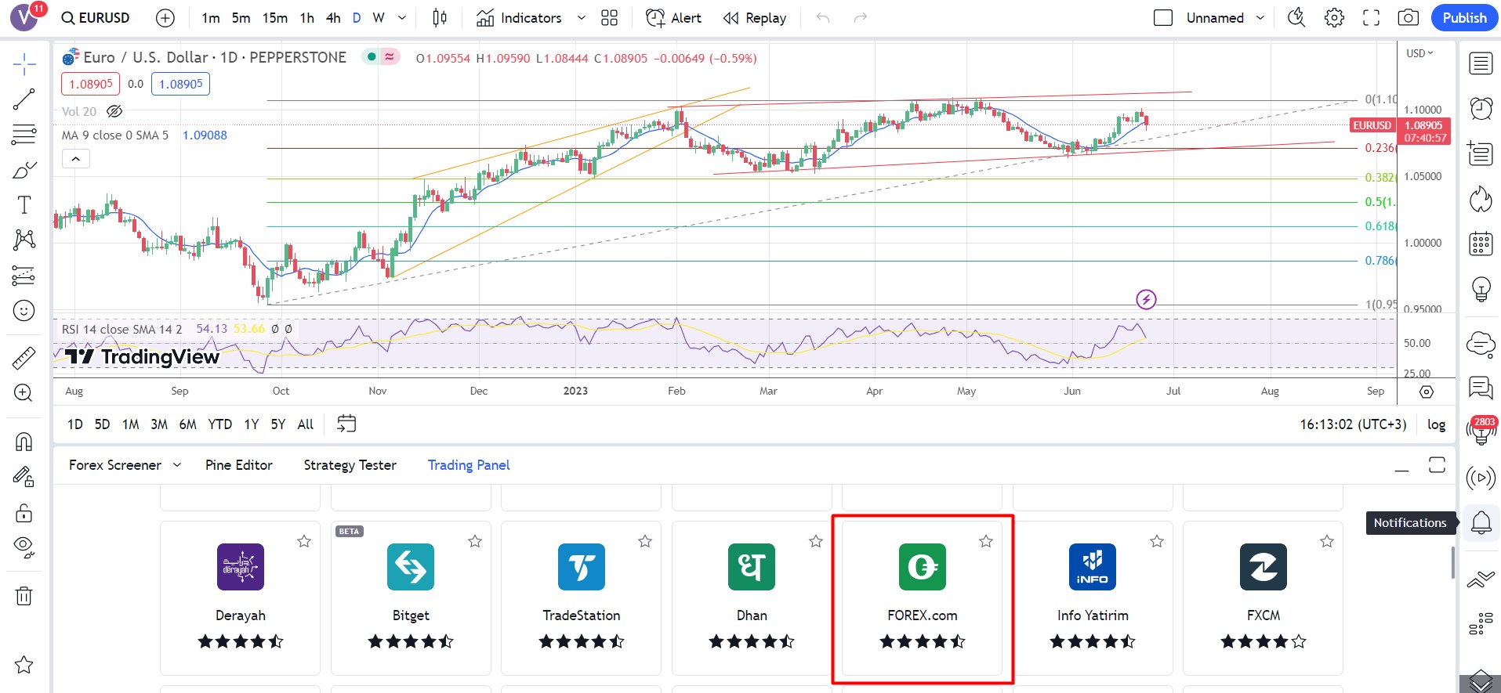The image size is (1501, 693).
Task: Take a chart snapshot with camera
Action: click(1409, 18)
